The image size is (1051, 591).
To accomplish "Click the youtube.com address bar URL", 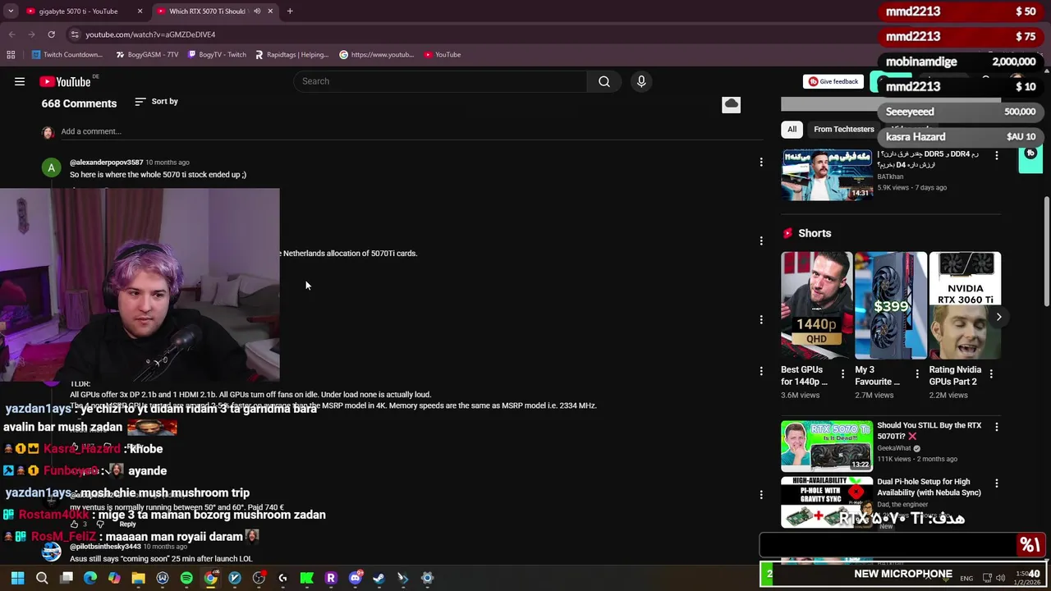I will pos(150,34).
